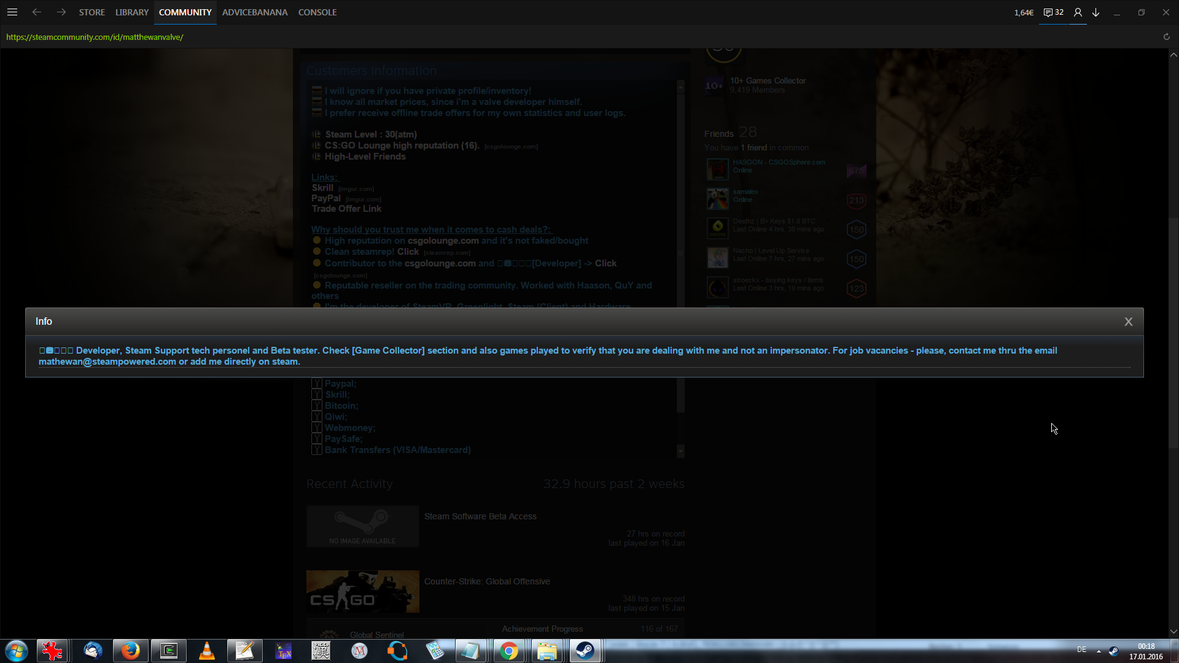Viewport: 1179px width, 663px height.
Task: Click the steamcommunity URL address field
Action: click(95, 37)
